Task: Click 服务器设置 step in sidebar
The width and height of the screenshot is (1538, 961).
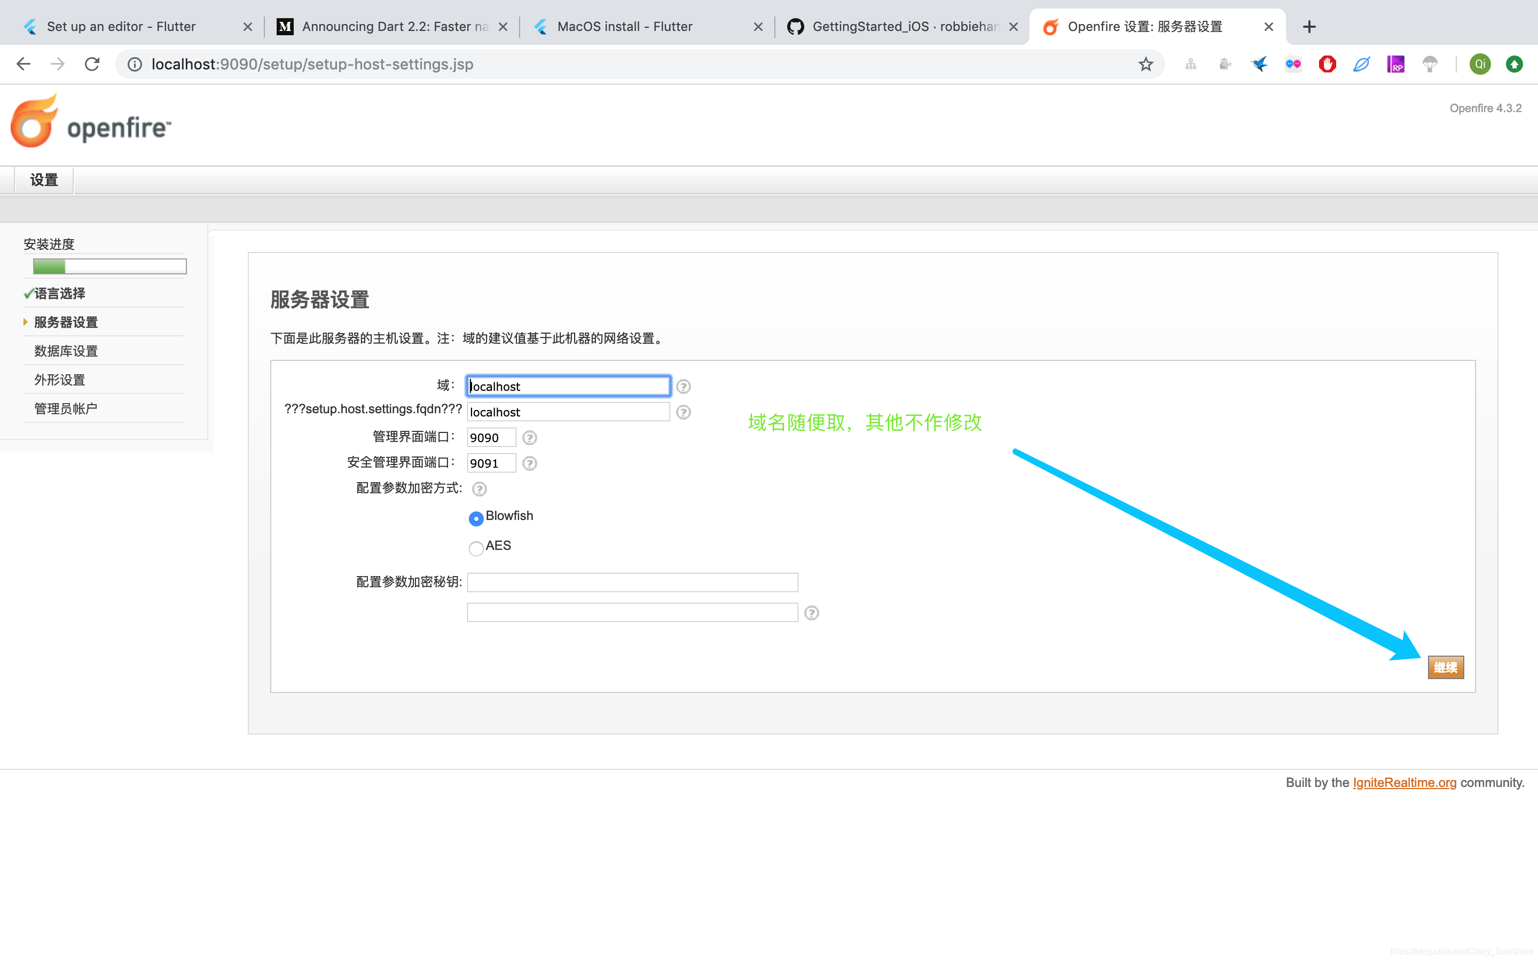Action: (66, 322)
